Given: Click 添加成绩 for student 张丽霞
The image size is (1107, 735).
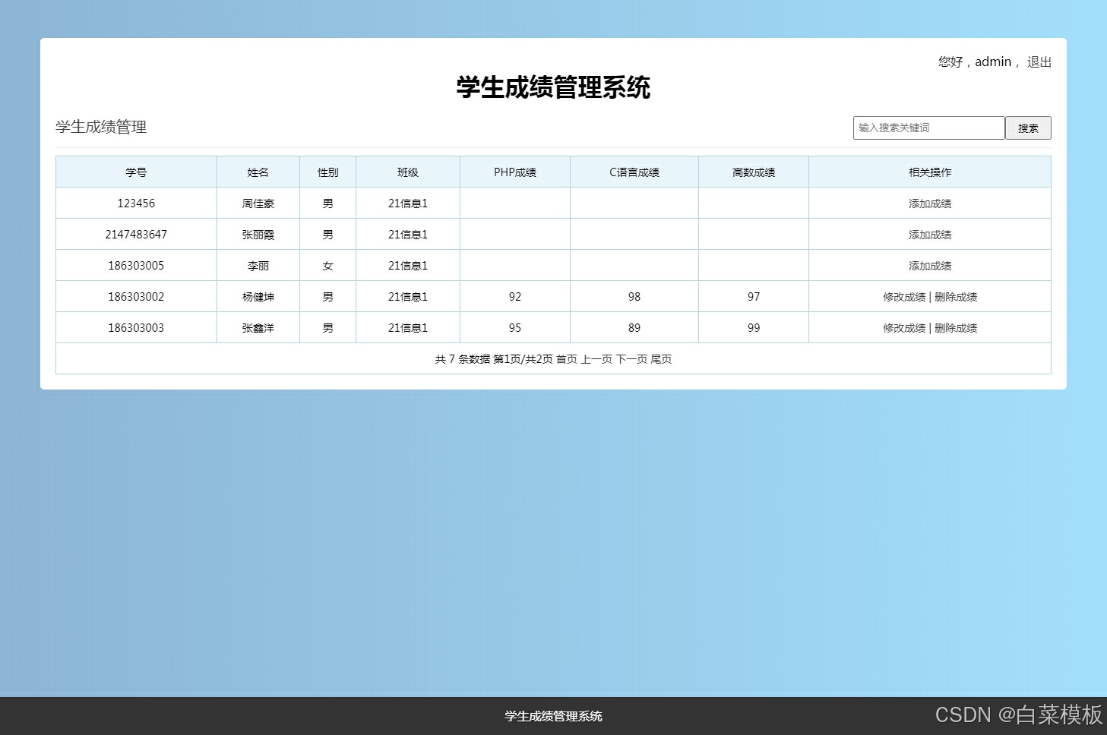Looking at the screenshot, I should [x=930, y=235].
